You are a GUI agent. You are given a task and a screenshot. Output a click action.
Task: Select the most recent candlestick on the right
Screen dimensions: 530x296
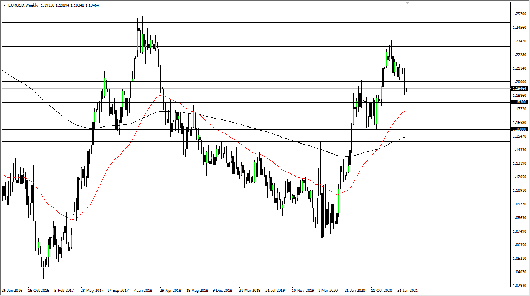pos(406,91)
